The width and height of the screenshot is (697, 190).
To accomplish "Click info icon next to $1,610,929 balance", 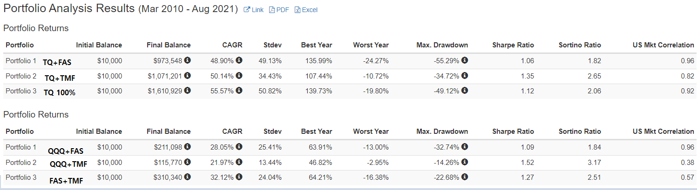I will tap(188, 91).
